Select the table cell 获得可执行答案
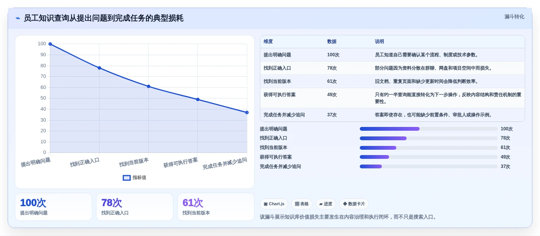 [x=279, y=95]
